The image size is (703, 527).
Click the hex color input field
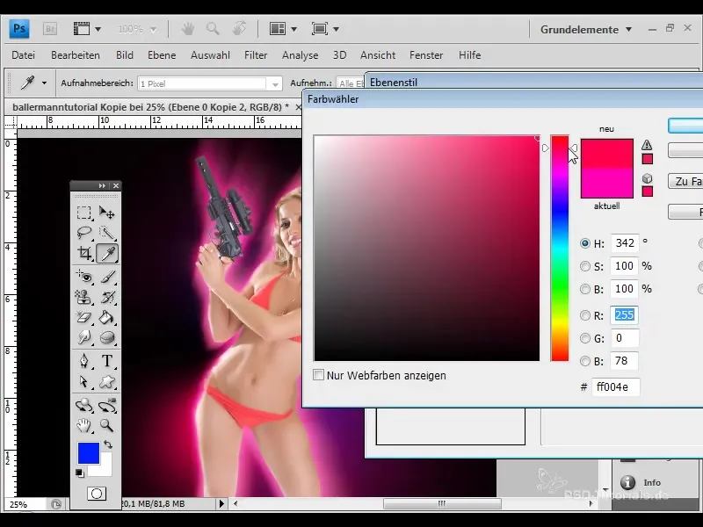(616, 386)
